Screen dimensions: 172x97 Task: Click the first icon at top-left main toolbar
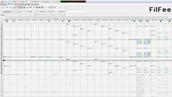[2, 2]
